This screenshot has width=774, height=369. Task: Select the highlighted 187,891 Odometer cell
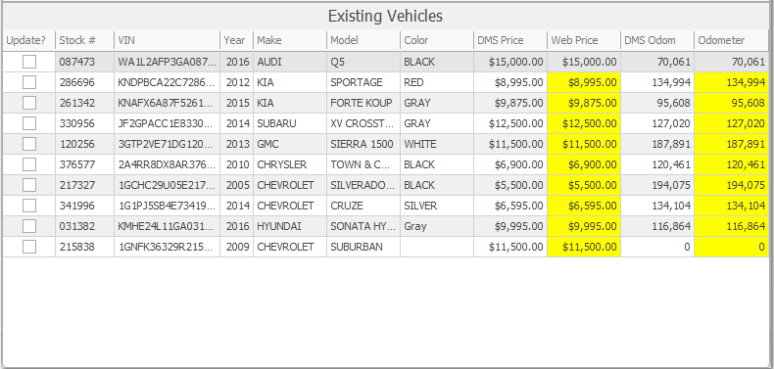[x=732, y=144]
